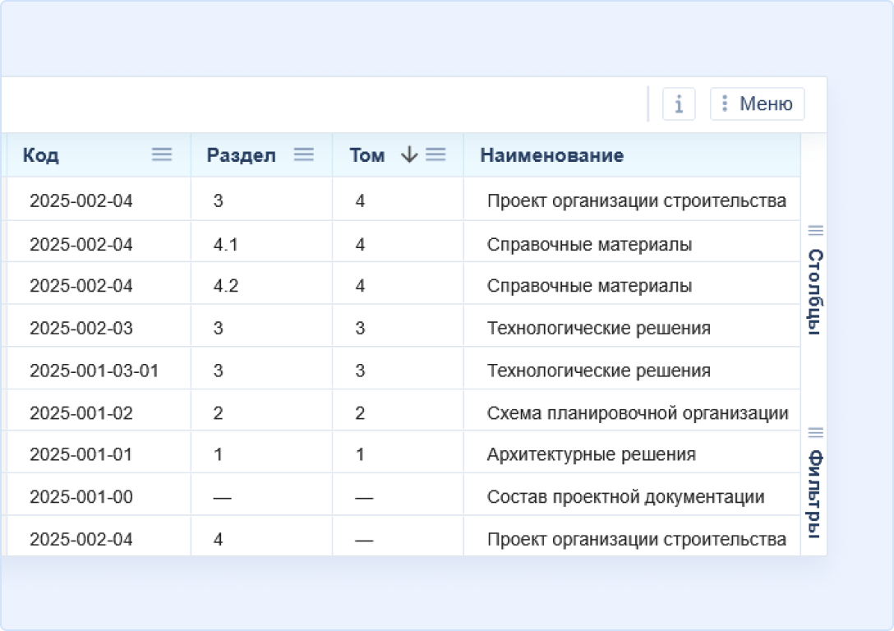This screenshot has width=894, height=631.
Task: Expand the Фильтры side panel
Action: [814, 492]
